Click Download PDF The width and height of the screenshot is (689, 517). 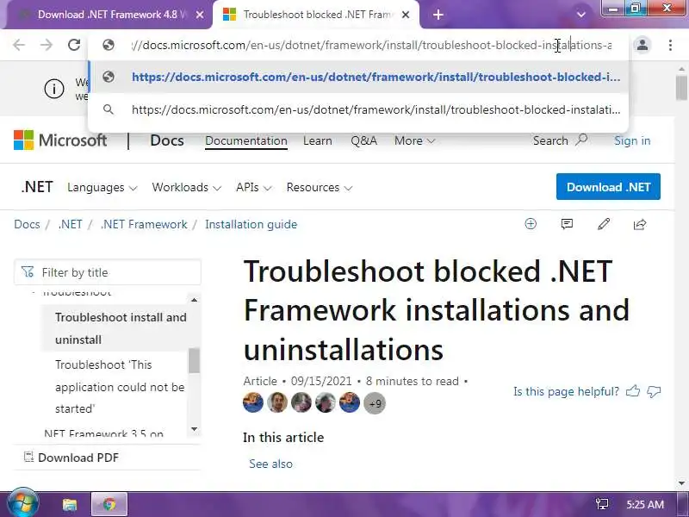click(x=71, y=458)
